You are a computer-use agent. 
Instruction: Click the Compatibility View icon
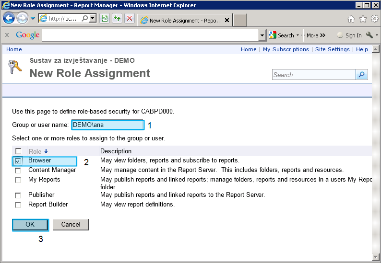(x=105, y=18)
